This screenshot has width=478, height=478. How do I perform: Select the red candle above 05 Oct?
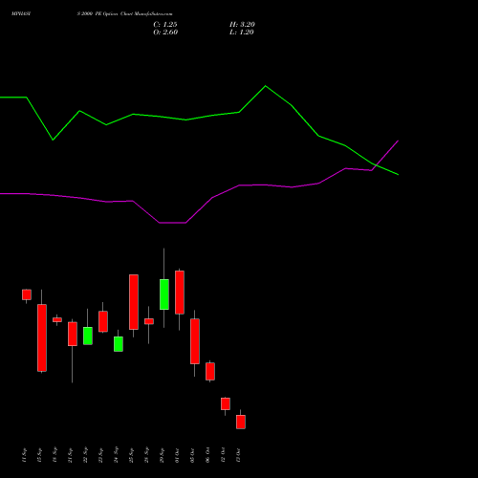click(195, 341)
